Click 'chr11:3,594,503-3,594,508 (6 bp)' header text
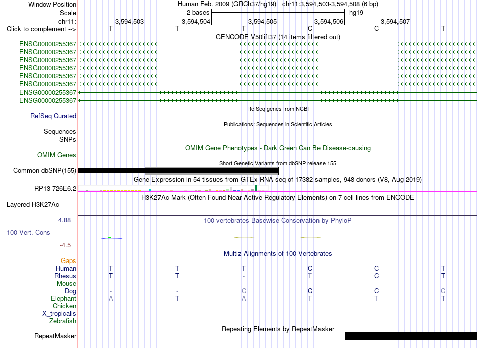 tap(330, 4)
